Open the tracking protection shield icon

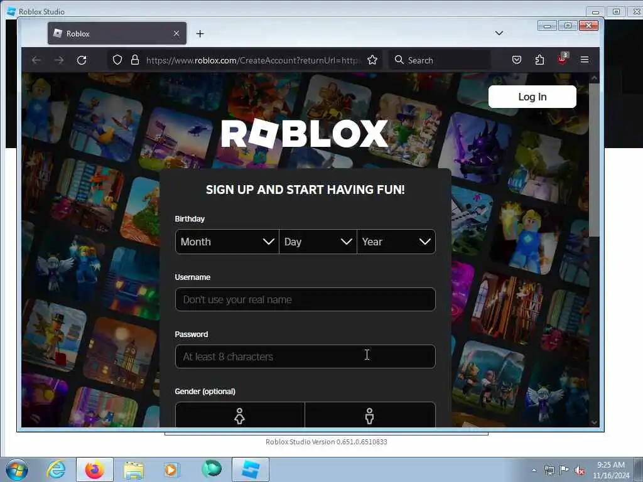click(x=117, y=60)
